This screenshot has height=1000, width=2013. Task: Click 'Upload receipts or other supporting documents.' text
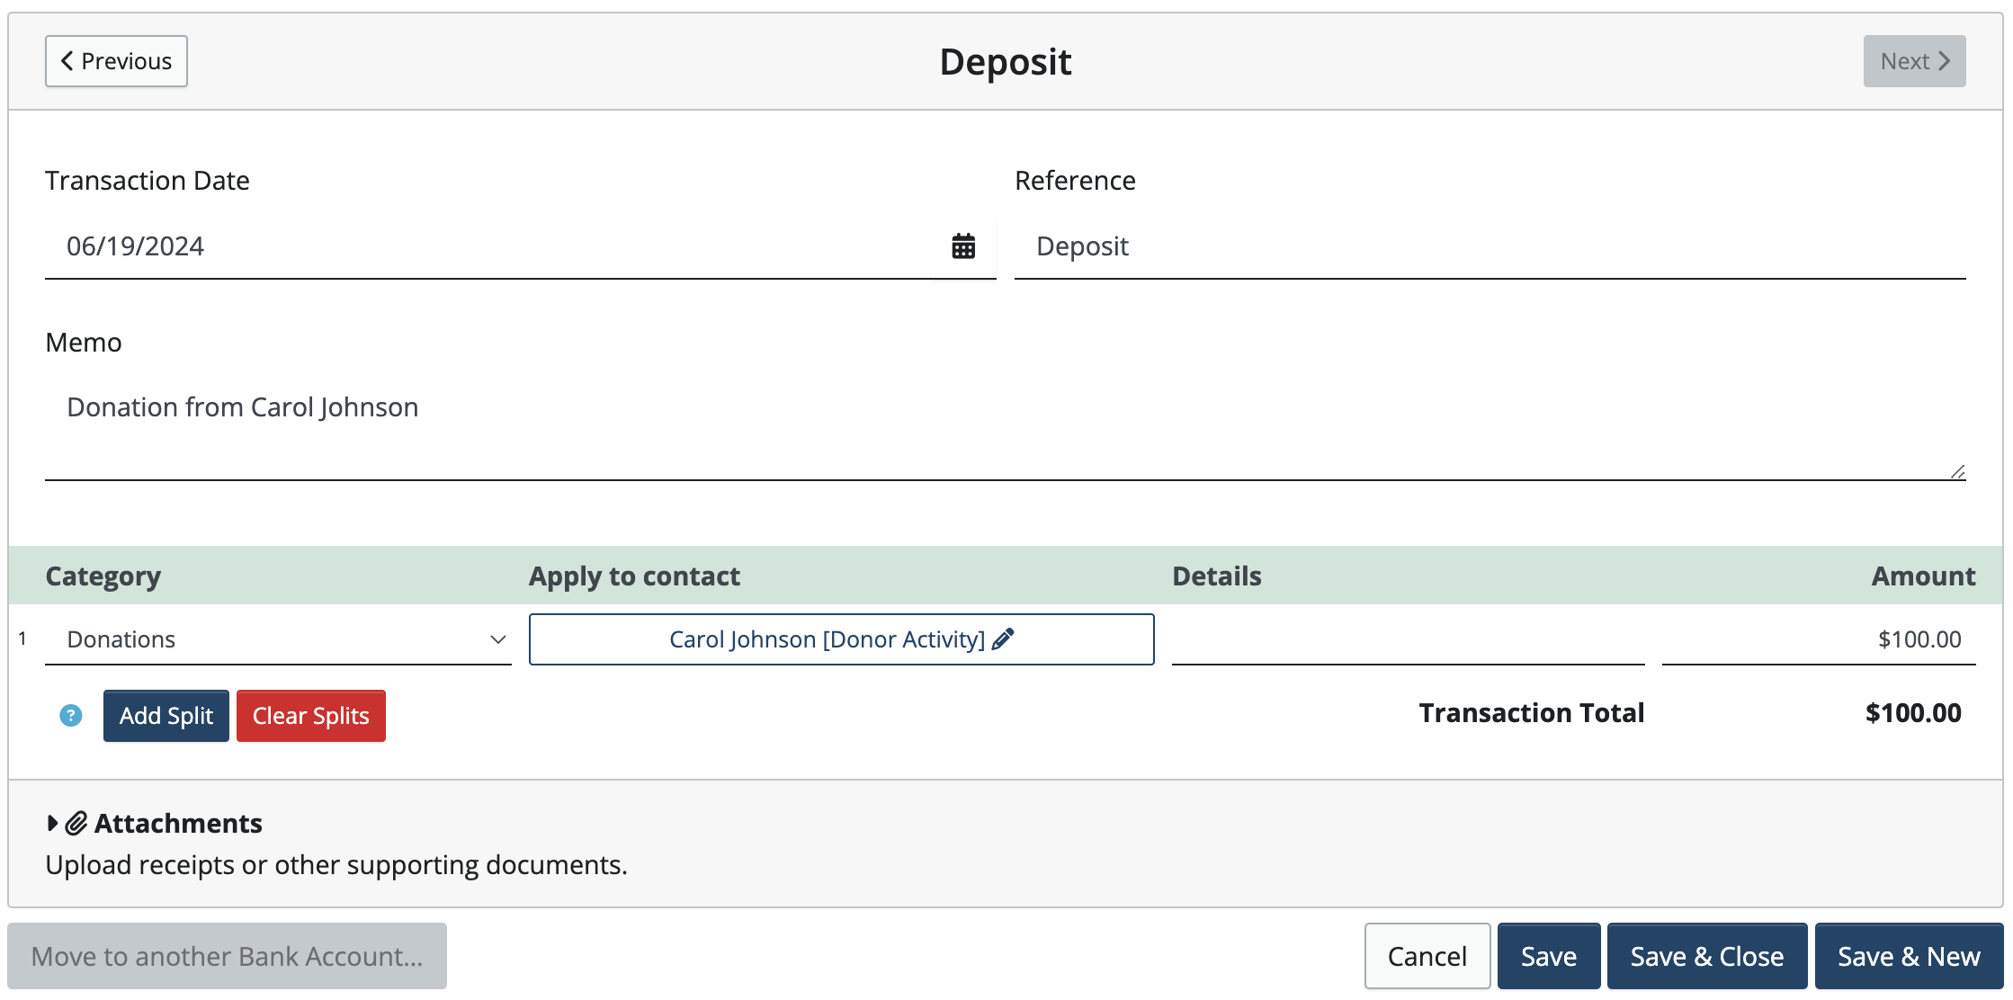pyautogui.click(x=336, y=865)
